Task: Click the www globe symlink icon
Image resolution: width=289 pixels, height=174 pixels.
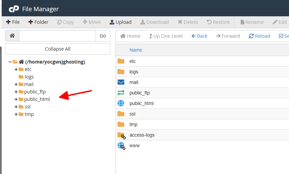Action: coord(121,146)
